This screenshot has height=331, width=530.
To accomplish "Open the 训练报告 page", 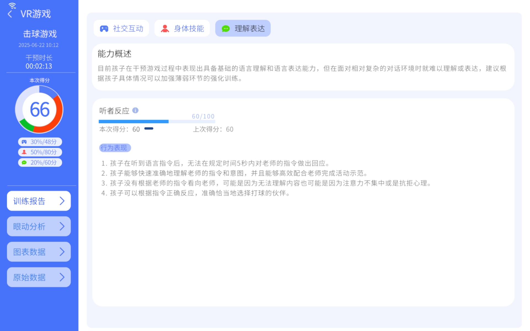I will point(39,201).
